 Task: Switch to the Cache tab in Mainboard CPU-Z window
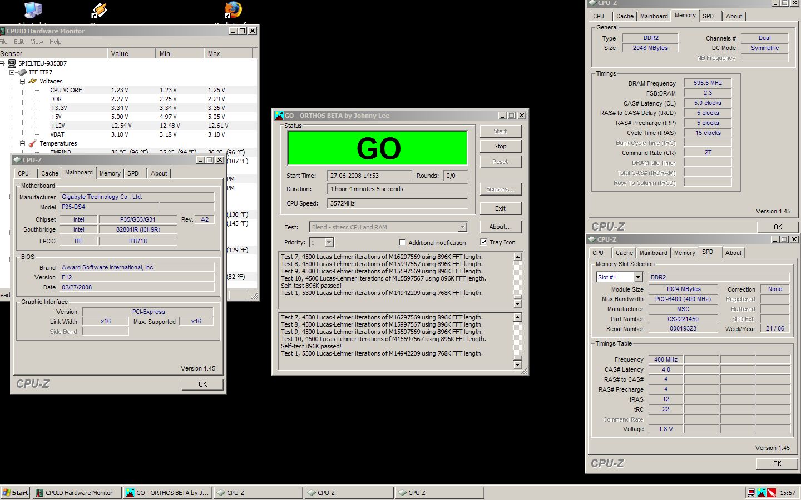pos(50,173)
